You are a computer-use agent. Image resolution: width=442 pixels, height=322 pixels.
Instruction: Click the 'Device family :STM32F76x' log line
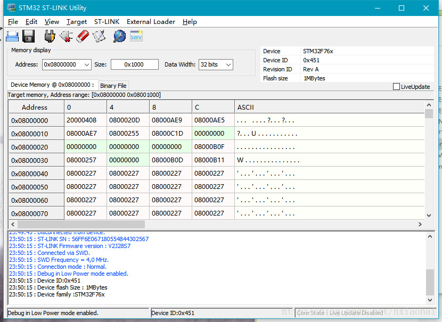pyautogui.click(x=56, y=294)
